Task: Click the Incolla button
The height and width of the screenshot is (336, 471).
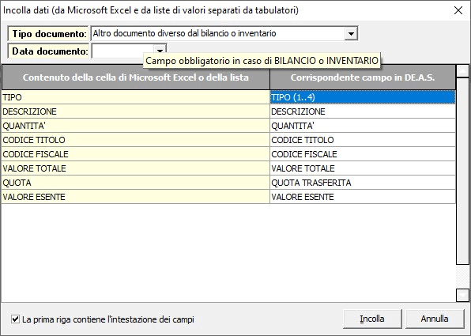Action: pyautogui.click(x=372, y=319)
